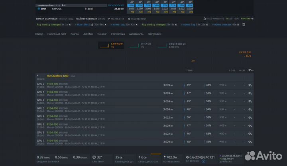Image resolution: width=287 pixels, height=166 pixels.
Task: Click the DNX coin icon
Action: (x=39, y=9)
